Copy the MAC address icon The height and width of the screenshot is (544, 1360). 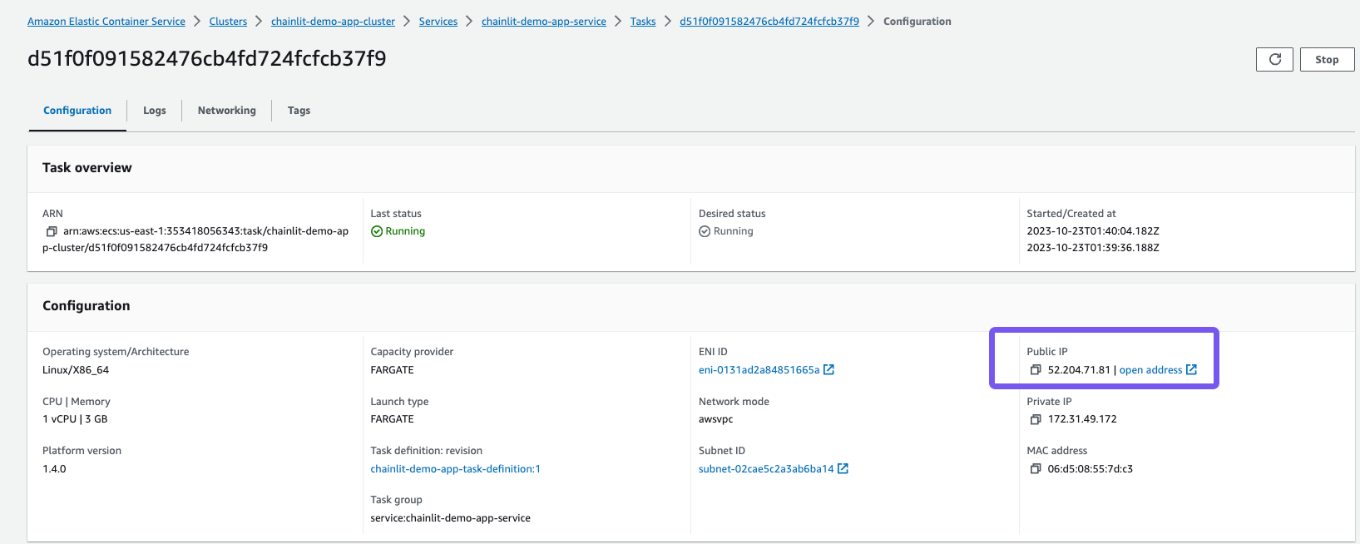(x=1036, y=469)
